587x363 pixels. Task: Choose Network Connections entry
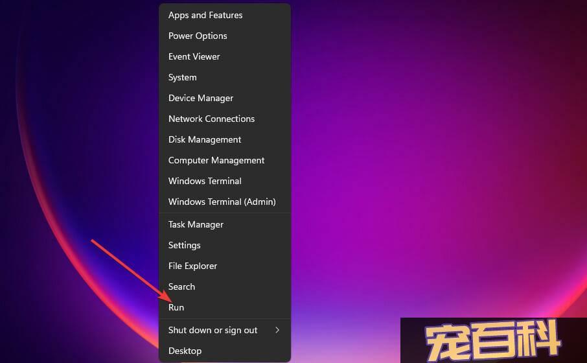click(225, 119)
